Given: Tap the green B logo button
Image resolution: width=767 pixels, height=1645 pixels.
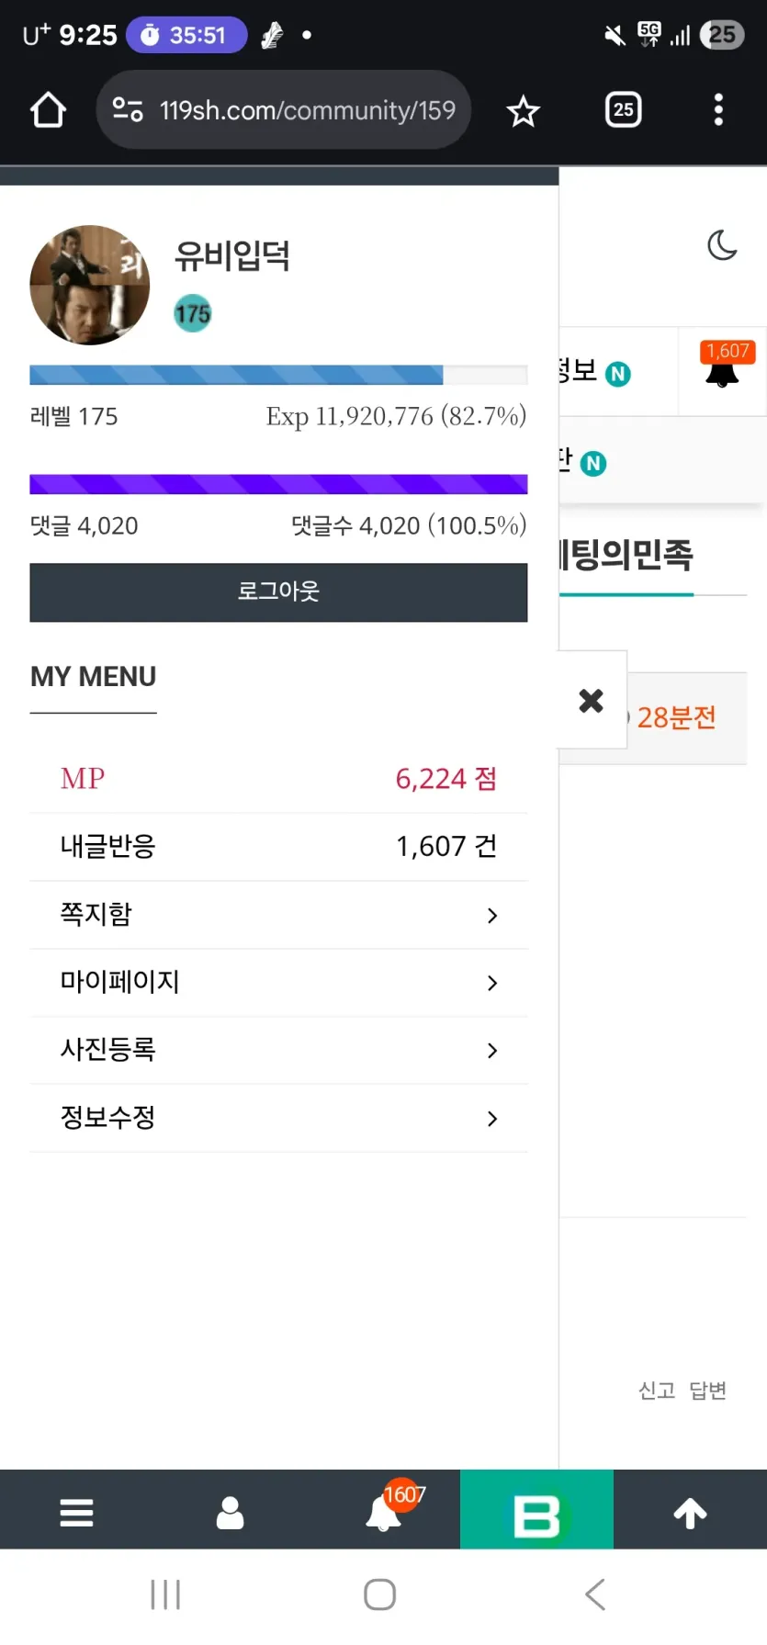Looking at the screenshot, I should (x=536, y=1510).
